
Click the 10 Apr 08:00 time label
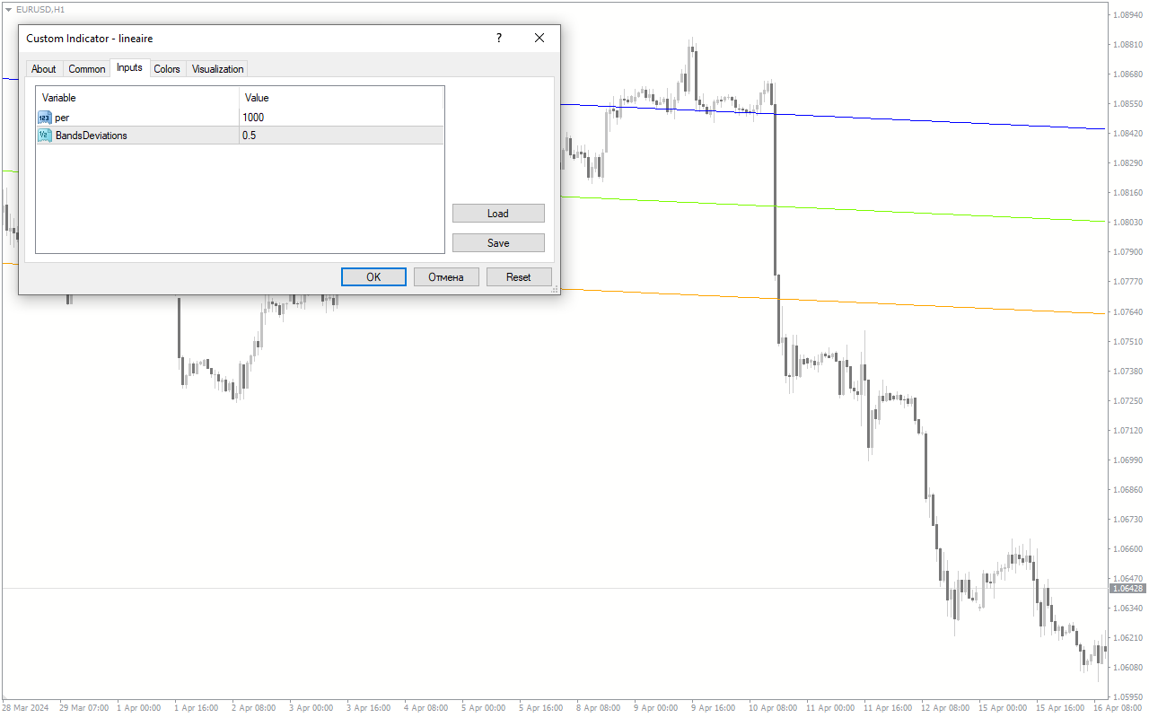pyautogui.click(x=773, y=707)
